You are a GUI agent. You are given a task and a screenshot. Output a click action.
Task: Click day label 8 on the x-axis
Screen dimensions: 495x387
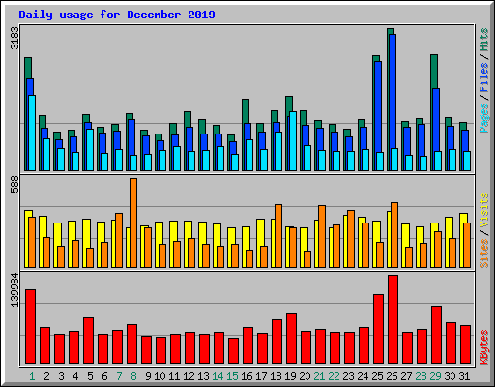133,376
